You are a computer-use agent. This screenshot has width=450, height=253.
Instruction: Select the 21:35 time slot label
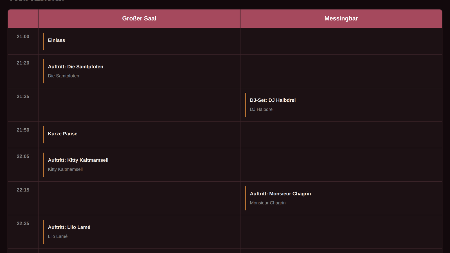point(23,96)
